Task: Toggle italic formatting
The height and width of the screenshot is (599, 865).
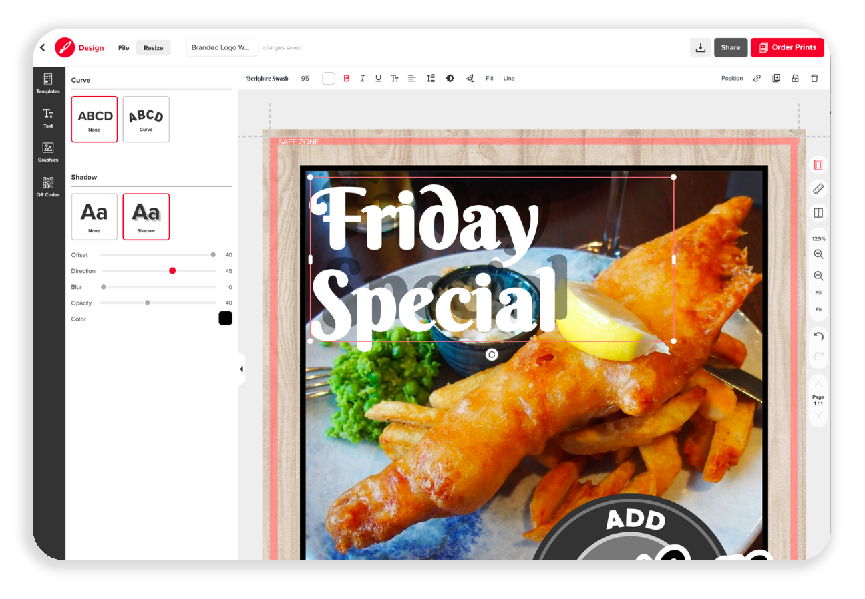Action: click(x=362, y=78)
